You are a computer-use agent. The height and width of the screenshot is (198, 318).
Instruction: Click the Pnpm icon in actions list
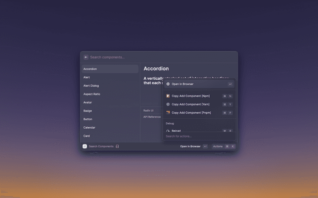tap(168, 113)
